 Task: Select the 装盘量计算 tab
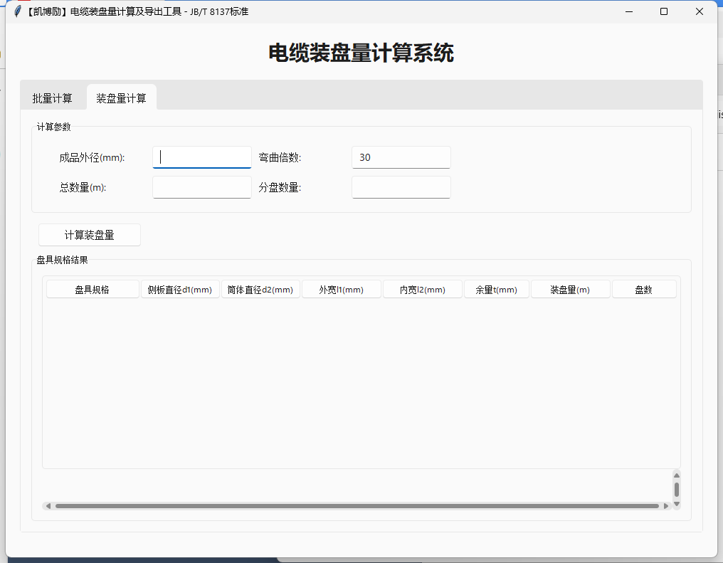(121, 97)
